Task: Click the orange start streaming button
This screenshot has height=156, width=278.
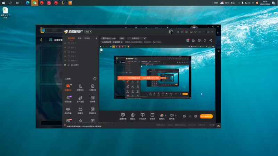Action: tap(206, 116)
